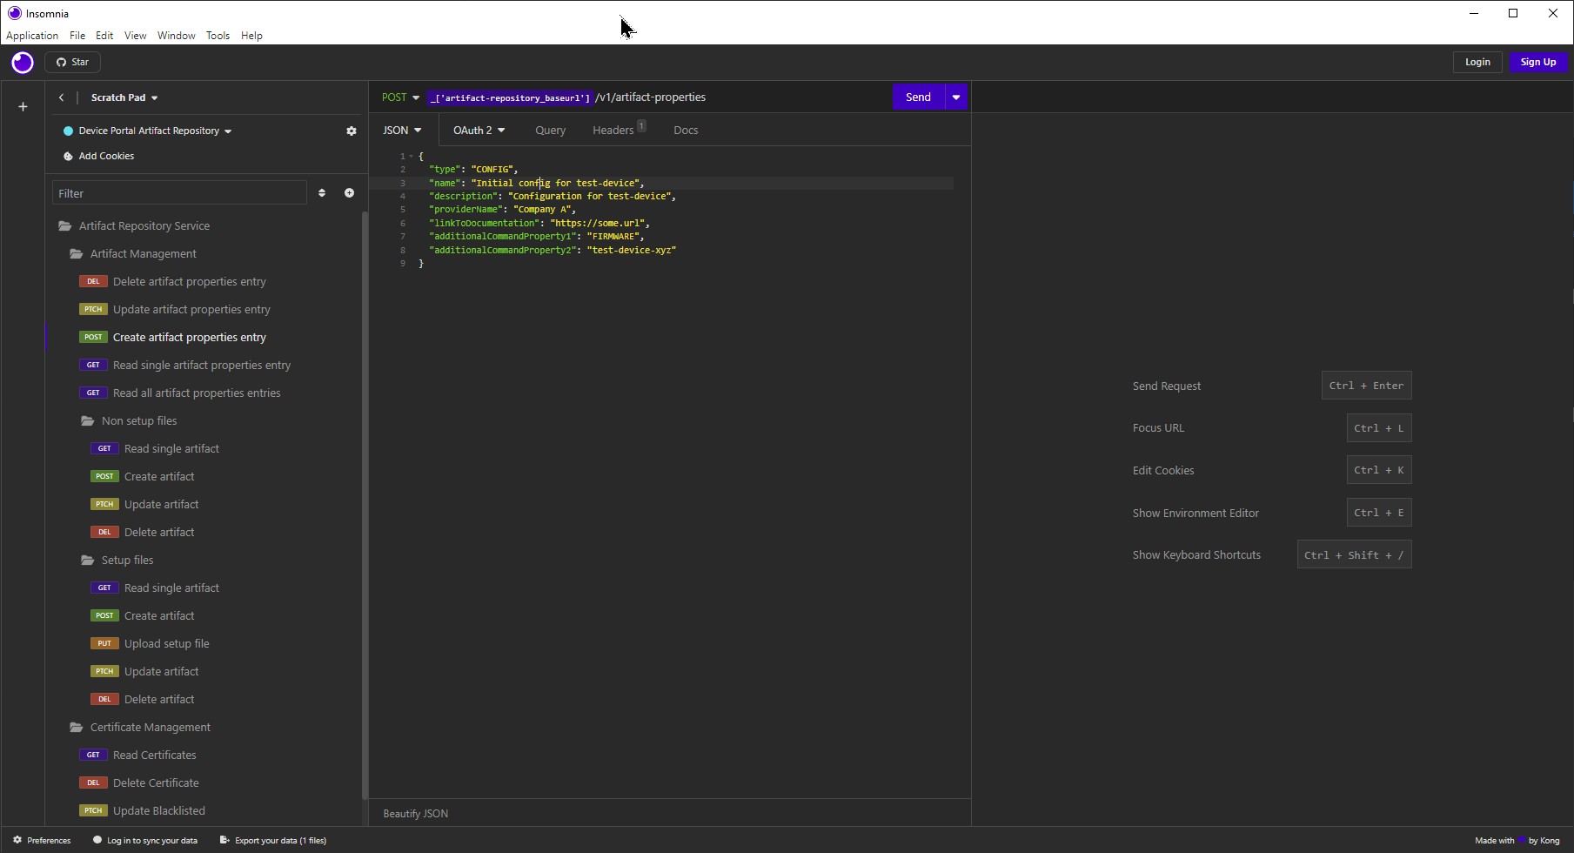Collapse the Certificate Management folder

pyautogui.click(x=150, y=728)
